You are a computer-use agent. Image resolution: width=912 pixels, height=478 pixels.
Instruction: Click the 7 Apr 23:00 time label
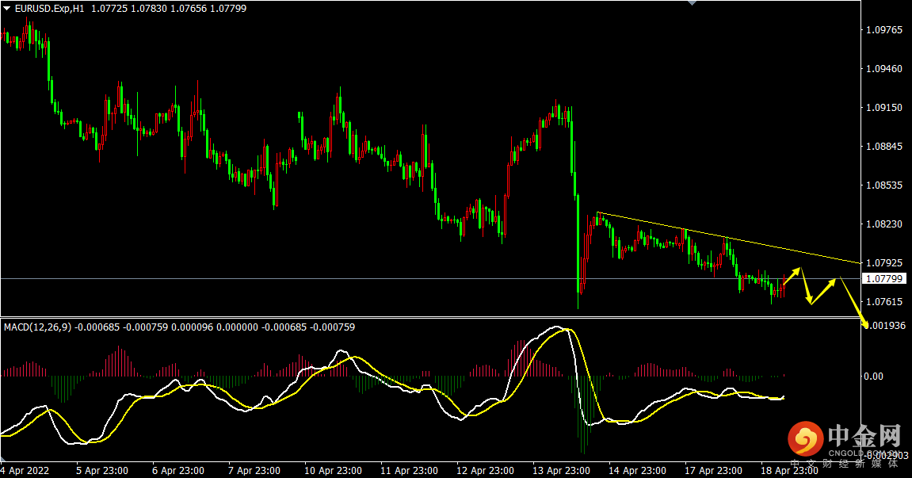[x=254, y=470]
